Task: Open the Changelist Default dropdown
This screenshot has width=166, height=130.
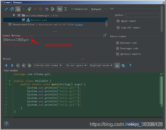Action: point(98,9)
